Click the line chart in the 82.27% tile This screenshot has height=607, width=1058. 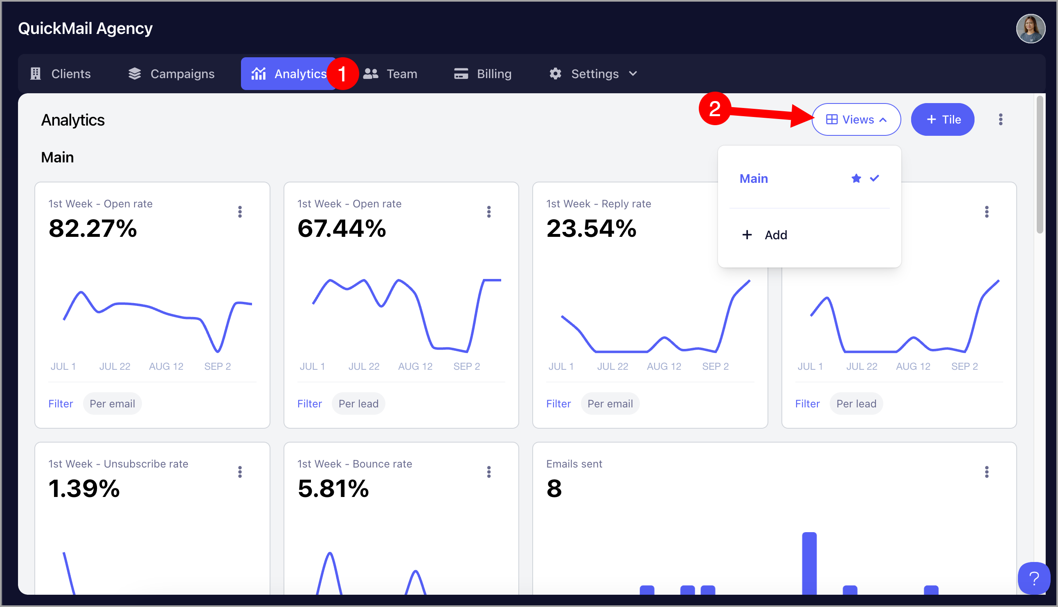pos(158,321)
